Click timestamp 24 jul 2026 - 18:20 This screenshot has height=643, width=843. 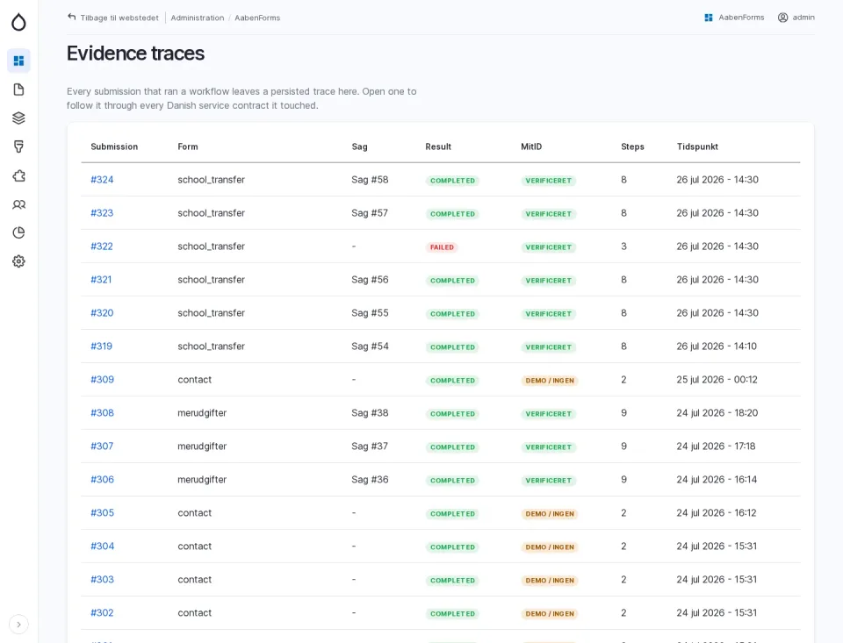click(717, 412)
